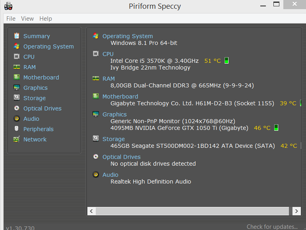
Task: Click the Summary clipboard icon in sidebar
Action: point(17,36)
